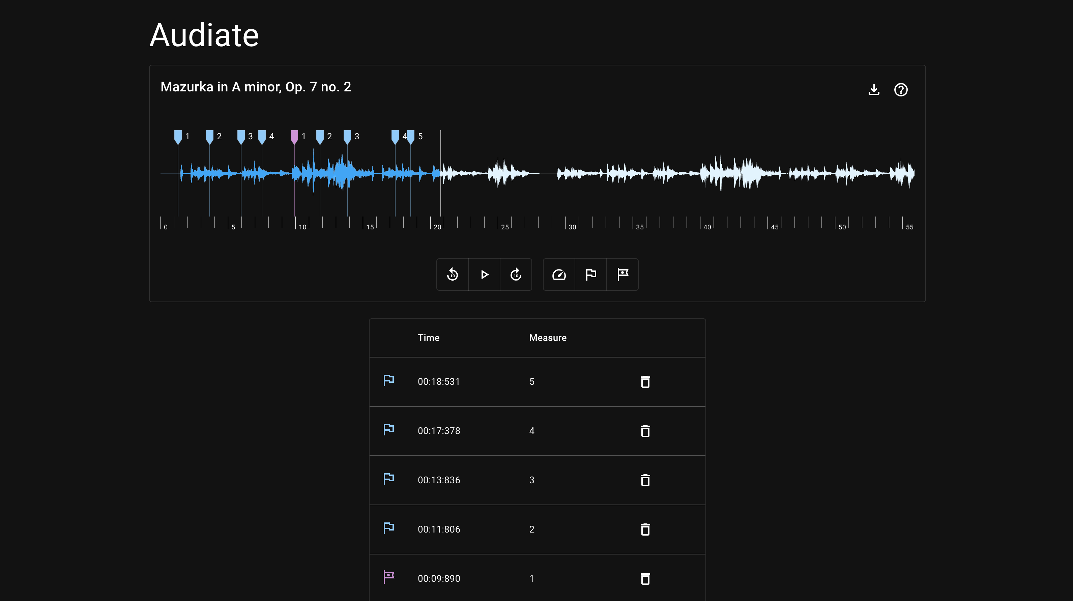The width and height of the screenshot is (1073, 601).
Task: Open the playback speed control
Action: pyautogui.click(x=559, y=275)
